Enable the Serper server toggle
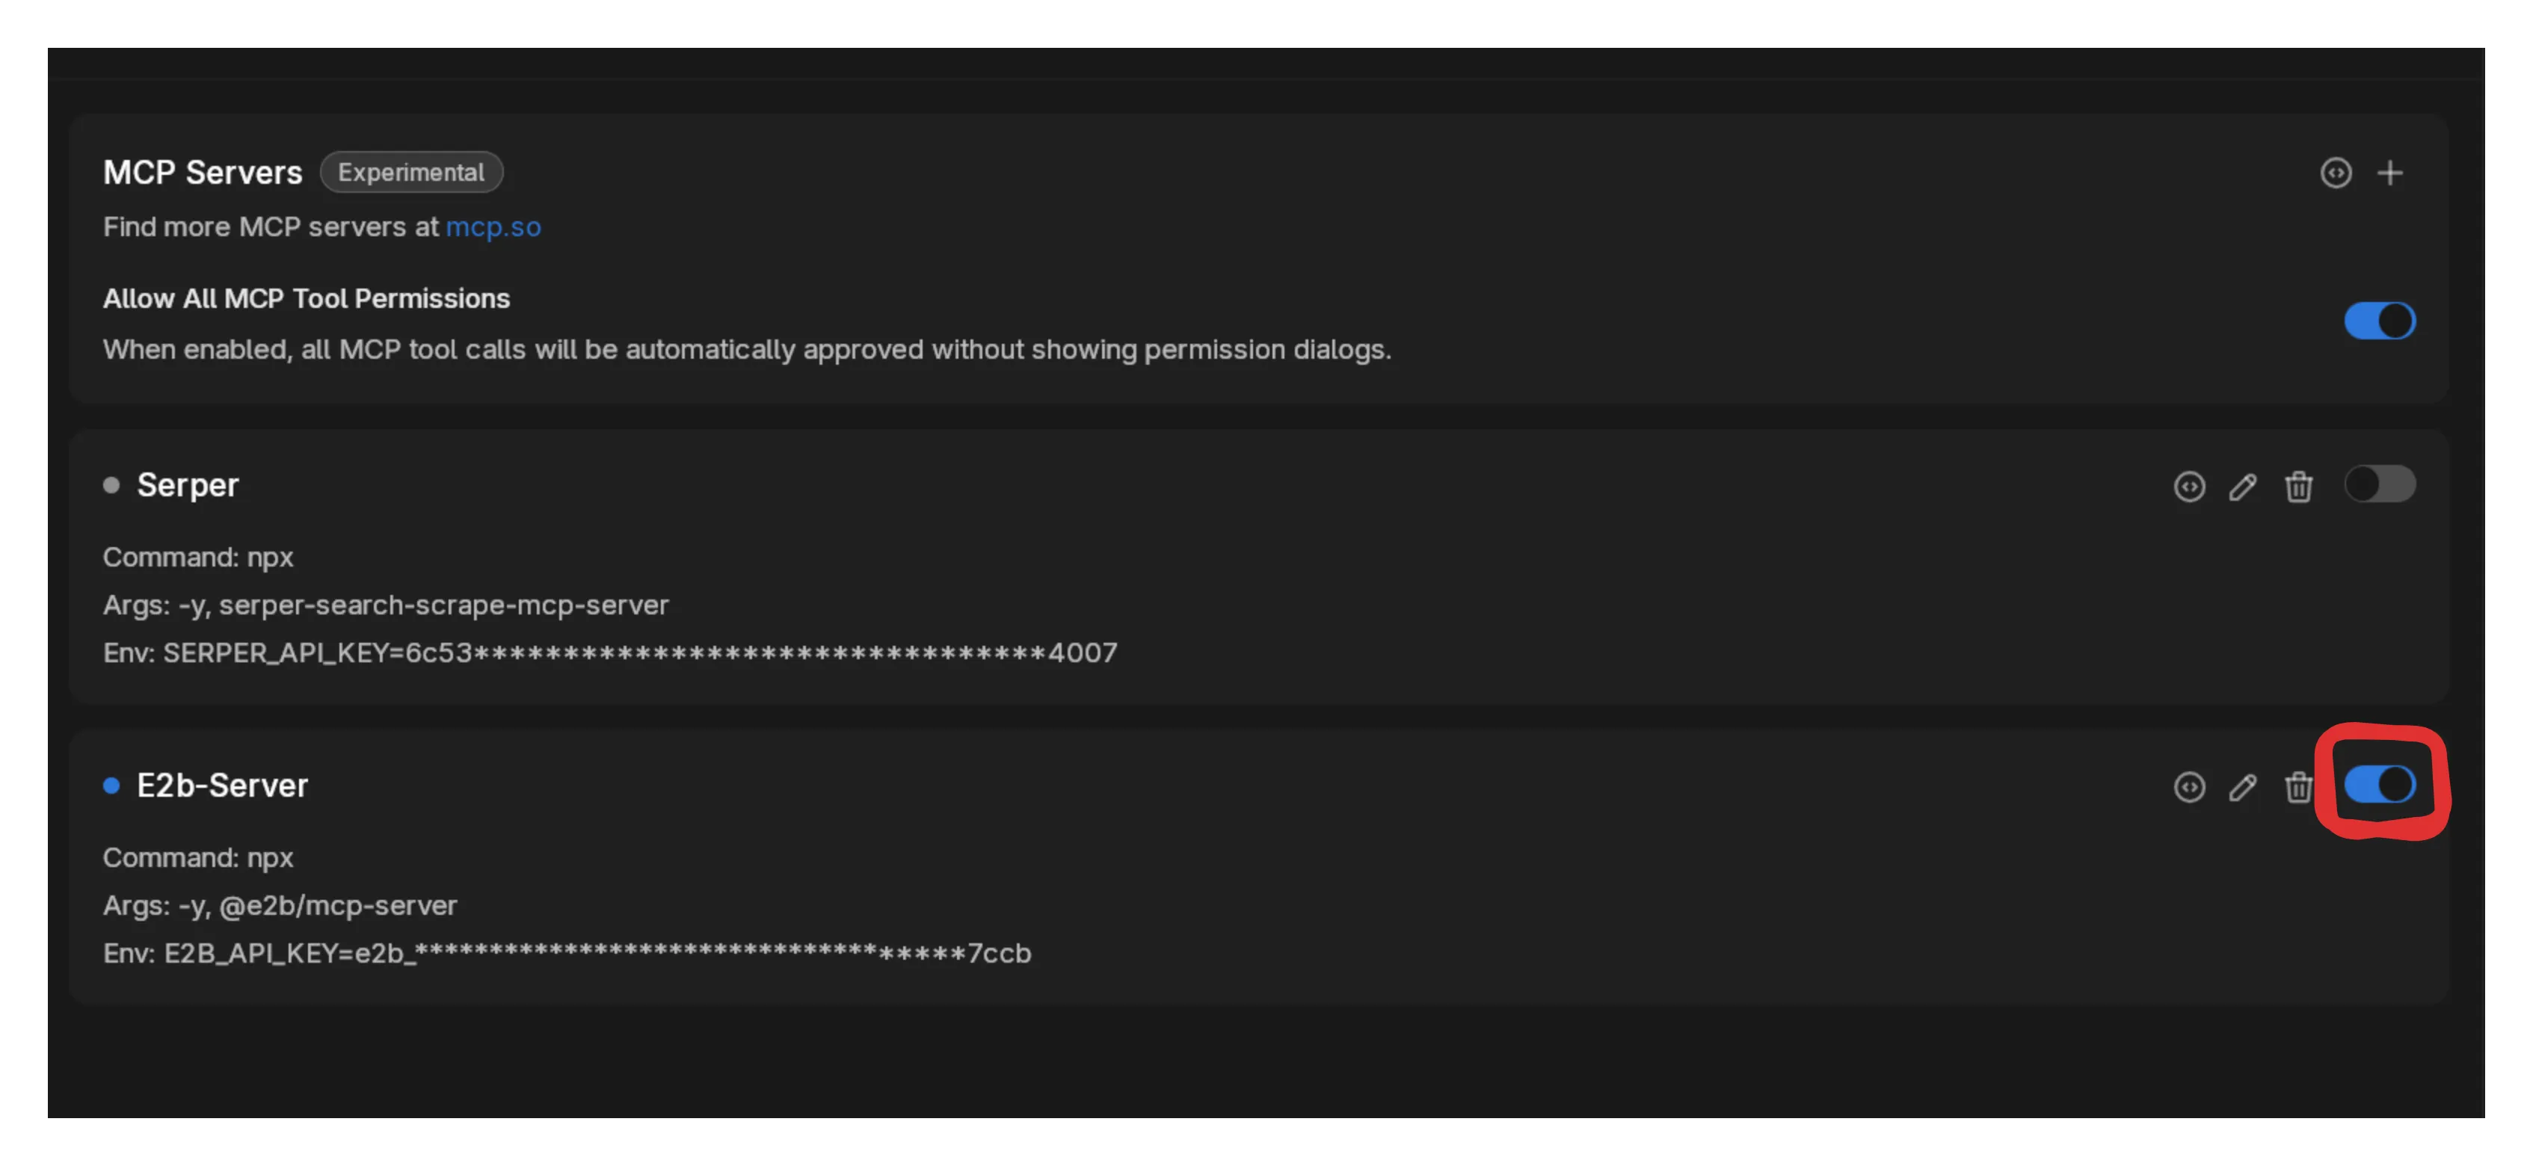 pos(2380,484)
